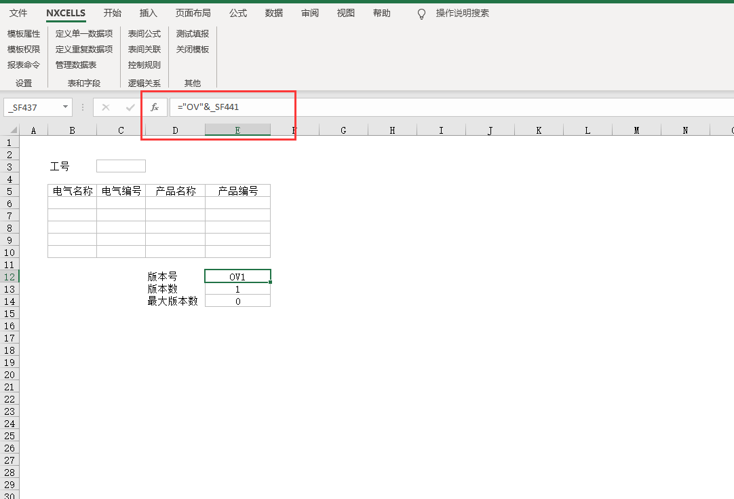Select the 工号 input cell
The width and height of the screenshot is (734, 499).
click(121, 166)
